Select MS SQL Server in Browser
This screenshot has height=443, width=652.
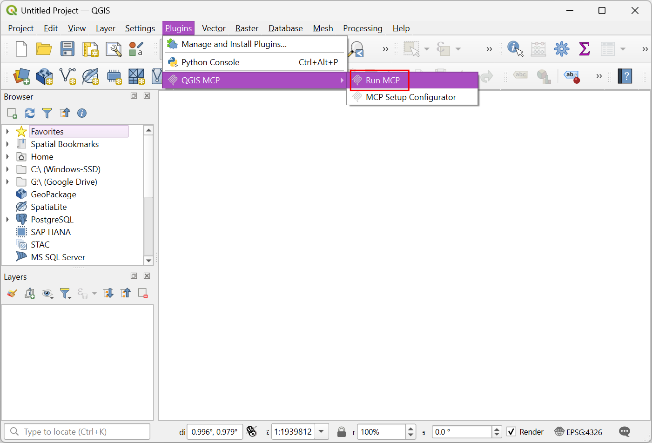pyautogui.click(x=58, y=257)
